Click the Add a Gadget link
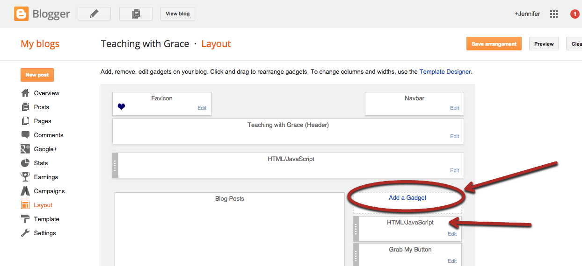582x266 pixels. tap(407, 198)
